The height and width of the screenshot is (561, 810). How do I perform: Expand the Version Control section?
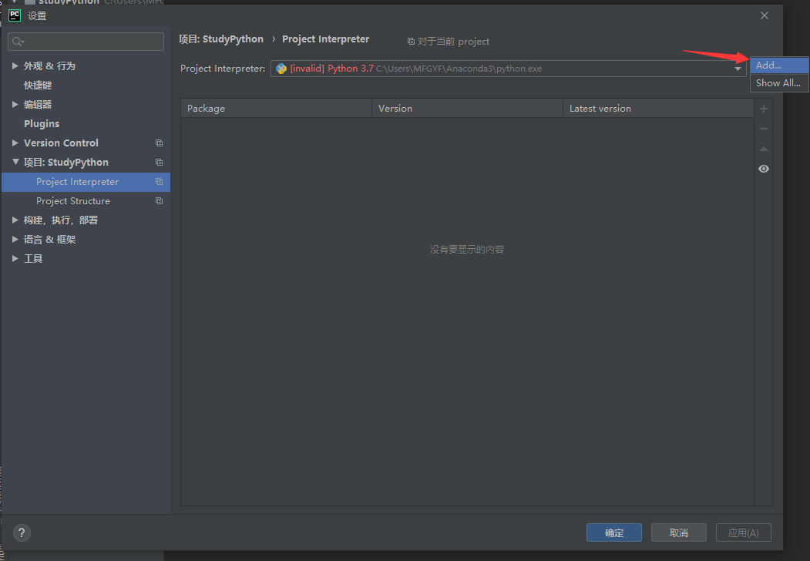coord(15,143)
